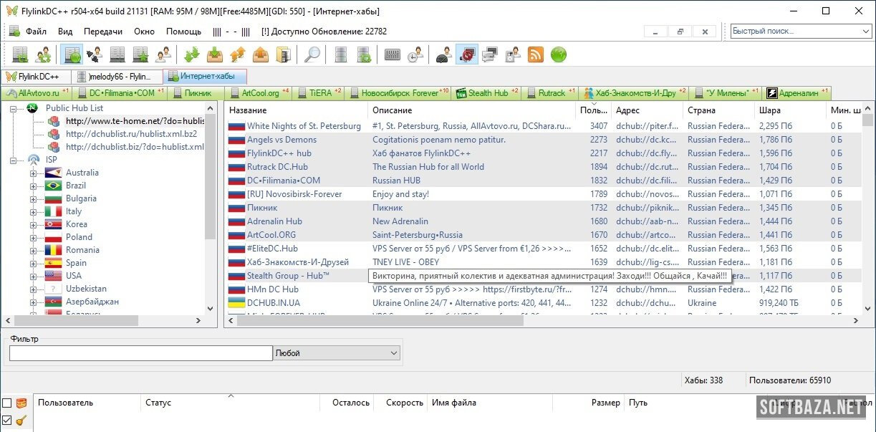Collapse the ISP tree node
Screen dimensions: 876x432
(14, 160)
